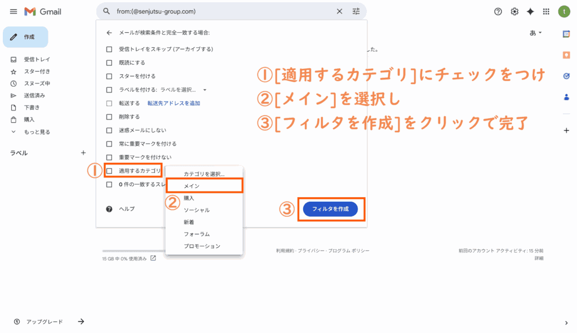
Task: Check the 既読にする checkbox
Action: point(110,63)
